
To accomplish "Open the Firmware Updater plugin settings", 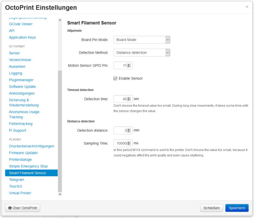I will (23, 153).
